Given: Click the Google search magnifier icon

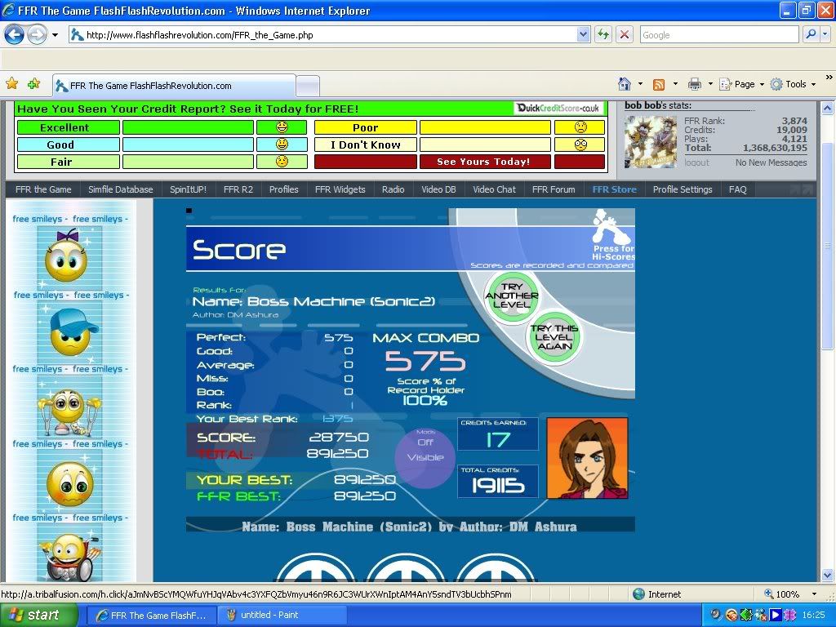Looking at the screenshot, I should tap(811, 34).
